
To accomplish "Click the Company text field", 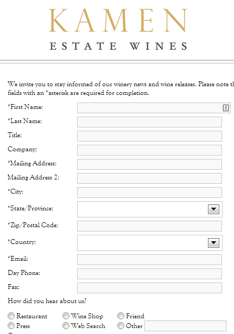I will (149, 150).
